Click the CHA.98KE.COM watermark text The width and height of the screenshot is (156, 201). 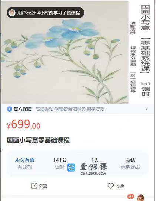pos(93,174)
